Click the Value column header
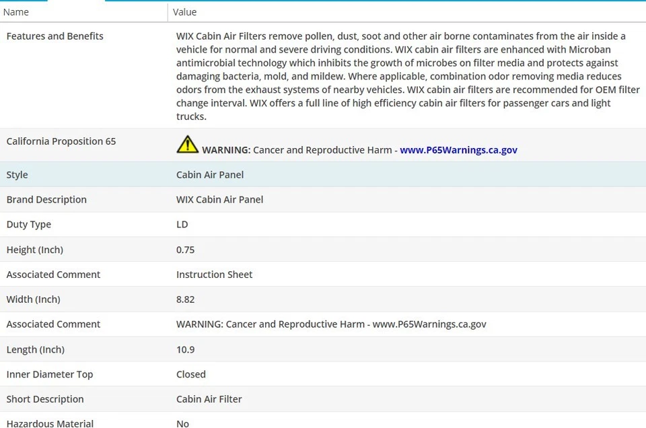Image resolution: width=646 pixels, height=428 pixels. (184, 12)
